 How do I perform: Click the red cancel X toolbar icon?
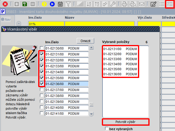click(x=5, y=4)
